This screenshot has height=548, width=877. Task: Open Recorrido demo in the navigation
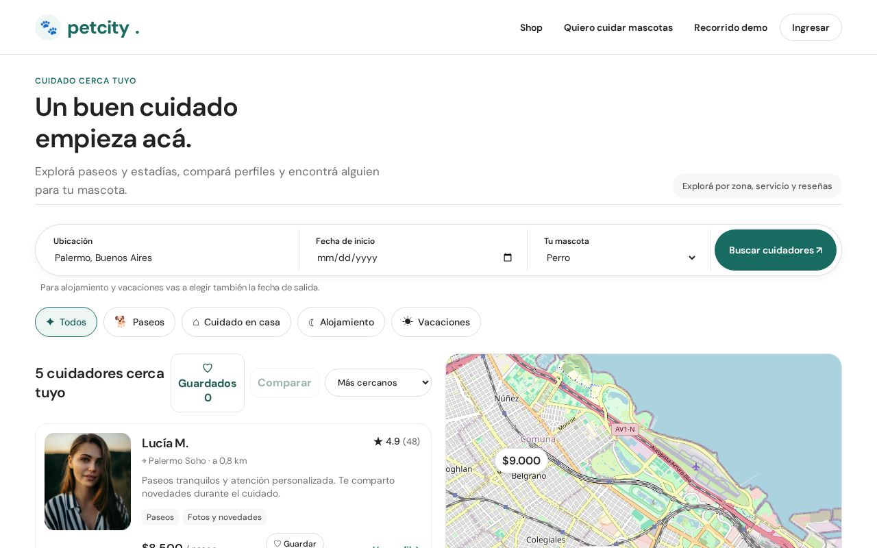pyautogui.click(x=730, y=27)
